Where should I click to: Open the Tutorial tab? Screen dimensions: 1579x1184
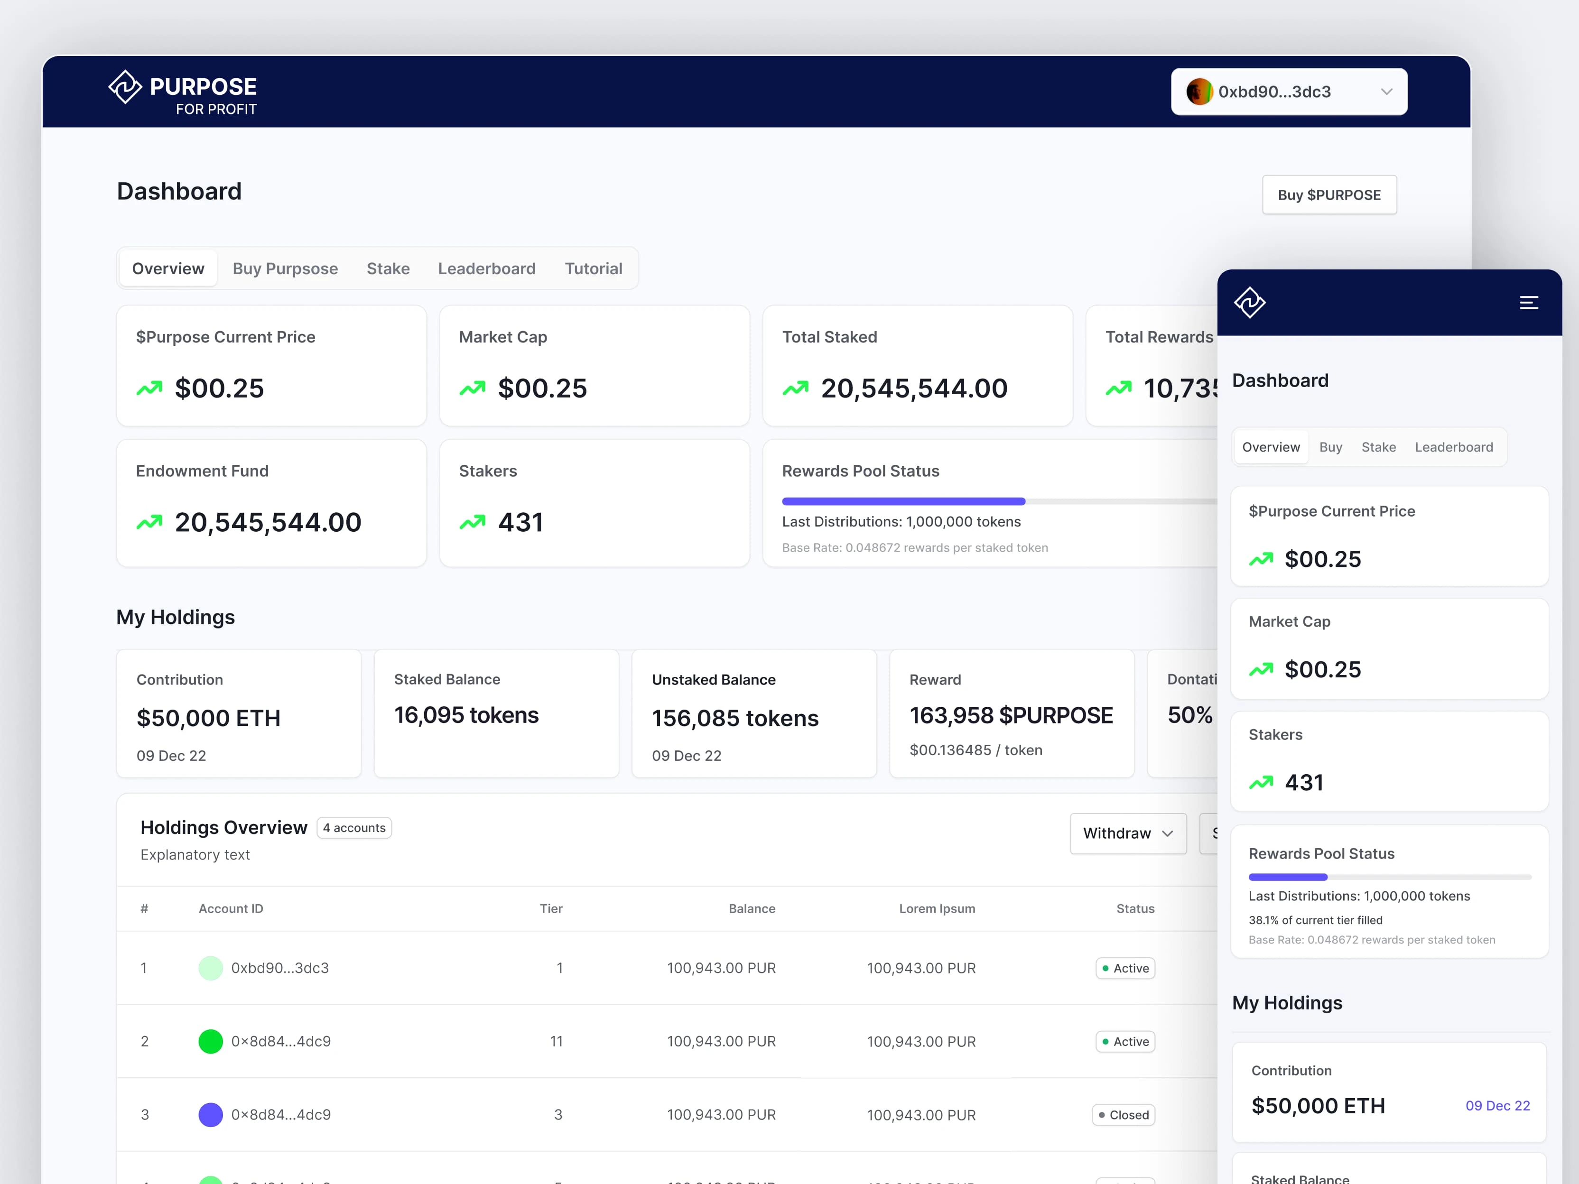coord(593,268)
